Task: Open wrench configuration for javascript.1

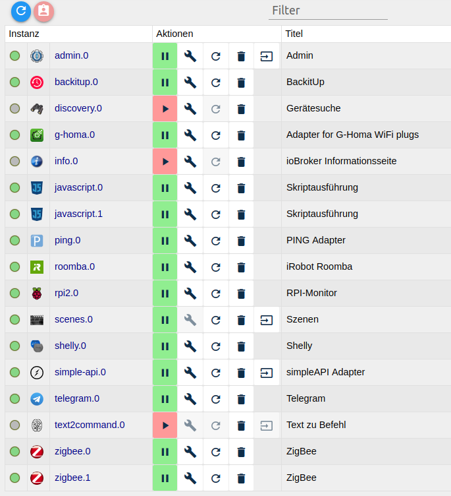Action: coord(190,214)
